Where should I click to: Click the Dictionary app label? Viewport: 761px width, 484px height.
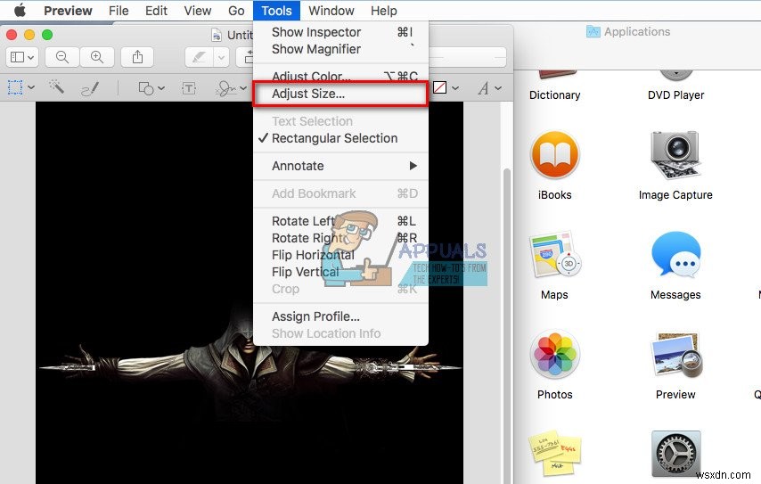click(x=555, y=95)
